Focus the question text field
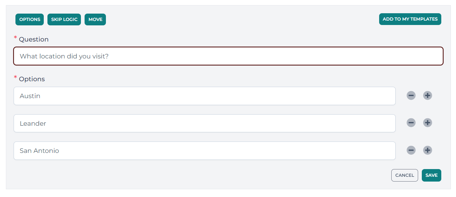This screenshot has width=456, height=197. (228, 56)
